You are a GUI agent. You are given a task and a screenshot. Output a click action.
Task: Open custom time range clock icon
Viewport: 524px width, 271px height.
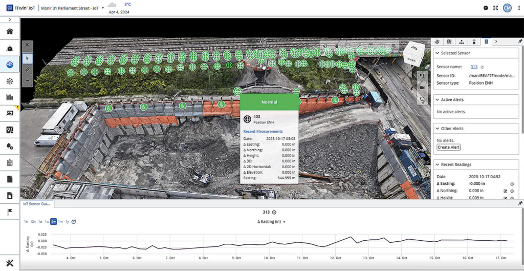click(74, 221)
